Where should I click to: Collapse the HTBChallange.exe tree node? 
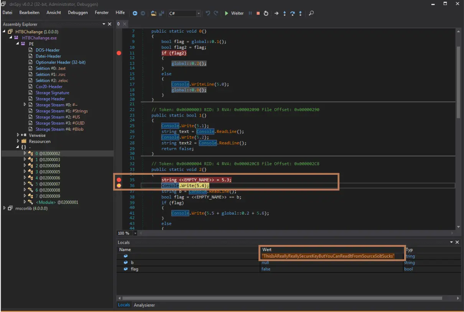[10, 38]
